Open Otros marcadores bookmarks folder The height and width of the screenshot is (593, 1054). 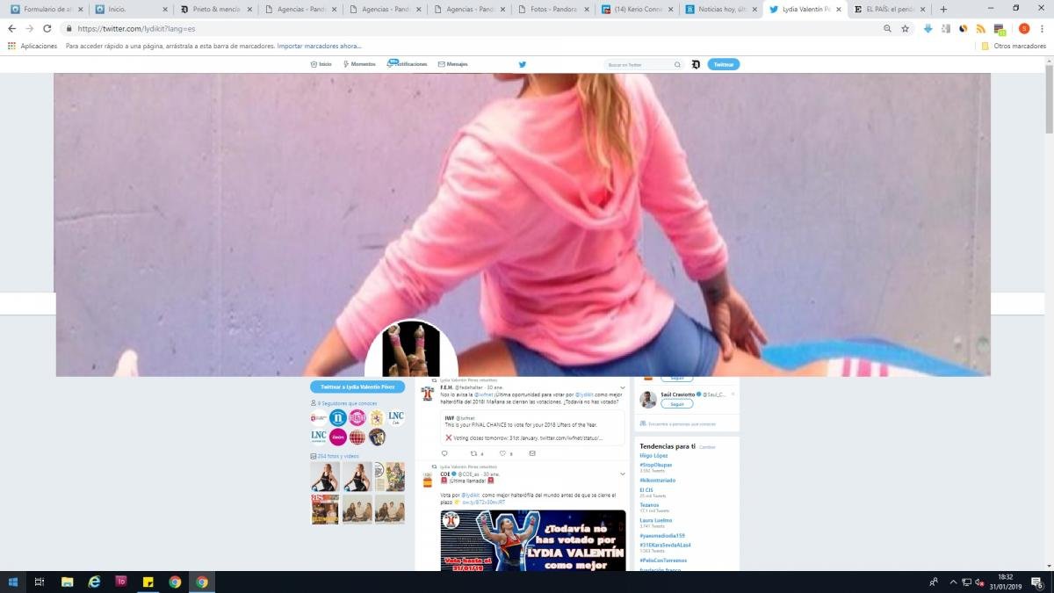point(1014,46)
